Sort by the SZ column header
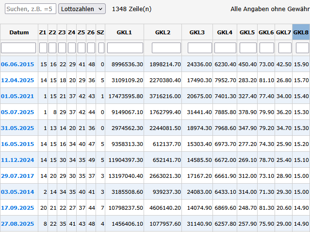 [100, 32]
